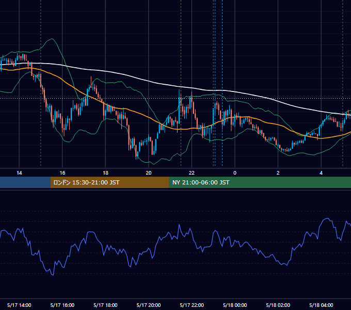Image resolution: width=351 pixels, height=310 pixels.
Task: Click the London session bar 15:30-21:00 JST
Action: click(x=109, y=182)
